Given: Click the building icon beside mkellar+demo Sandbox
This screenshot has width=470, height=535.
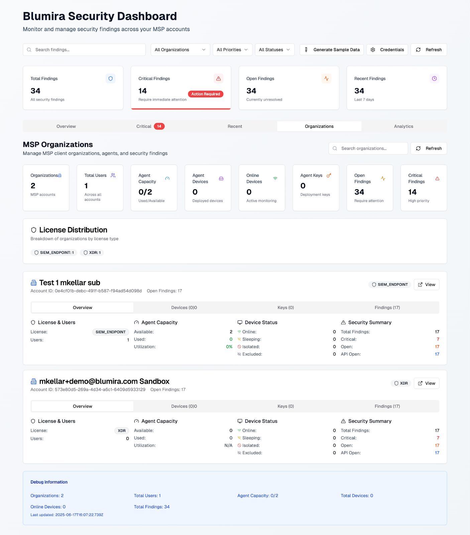Looking at the screenshot, I should point(33,382).
